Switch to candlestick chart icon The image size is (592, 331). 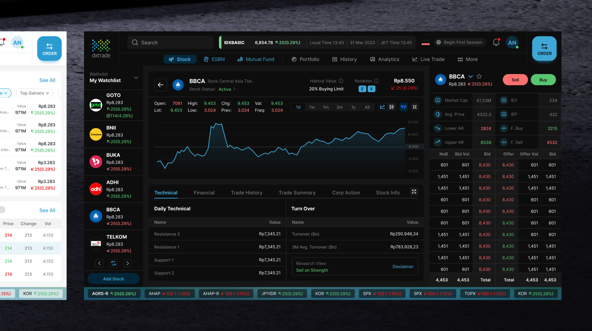(x=391, y=107)
